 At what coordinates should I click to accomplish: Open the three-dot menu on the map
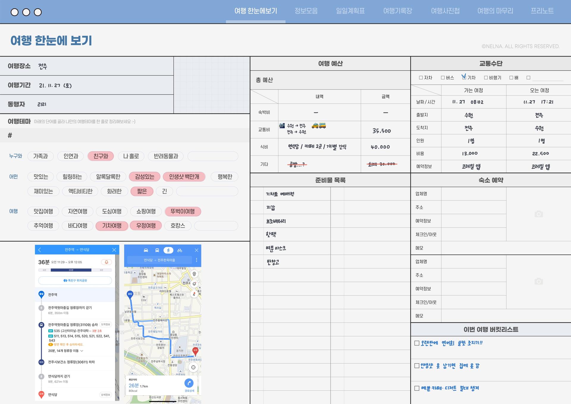pos(197,260)
